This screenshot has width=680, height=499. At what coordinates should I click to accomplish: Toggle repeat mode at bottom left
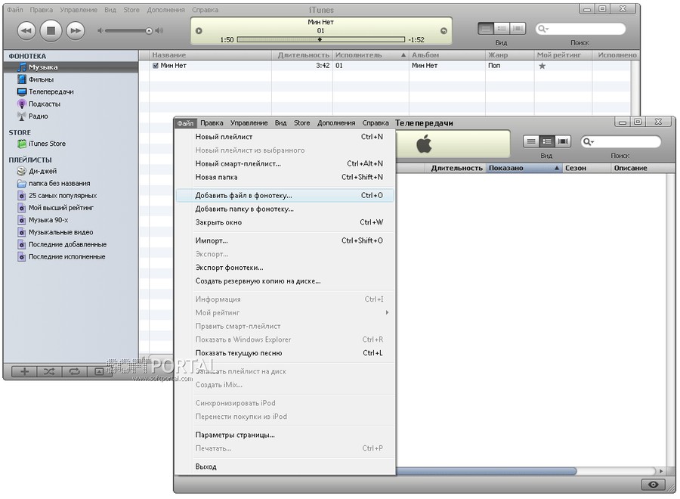coord(74,371)
